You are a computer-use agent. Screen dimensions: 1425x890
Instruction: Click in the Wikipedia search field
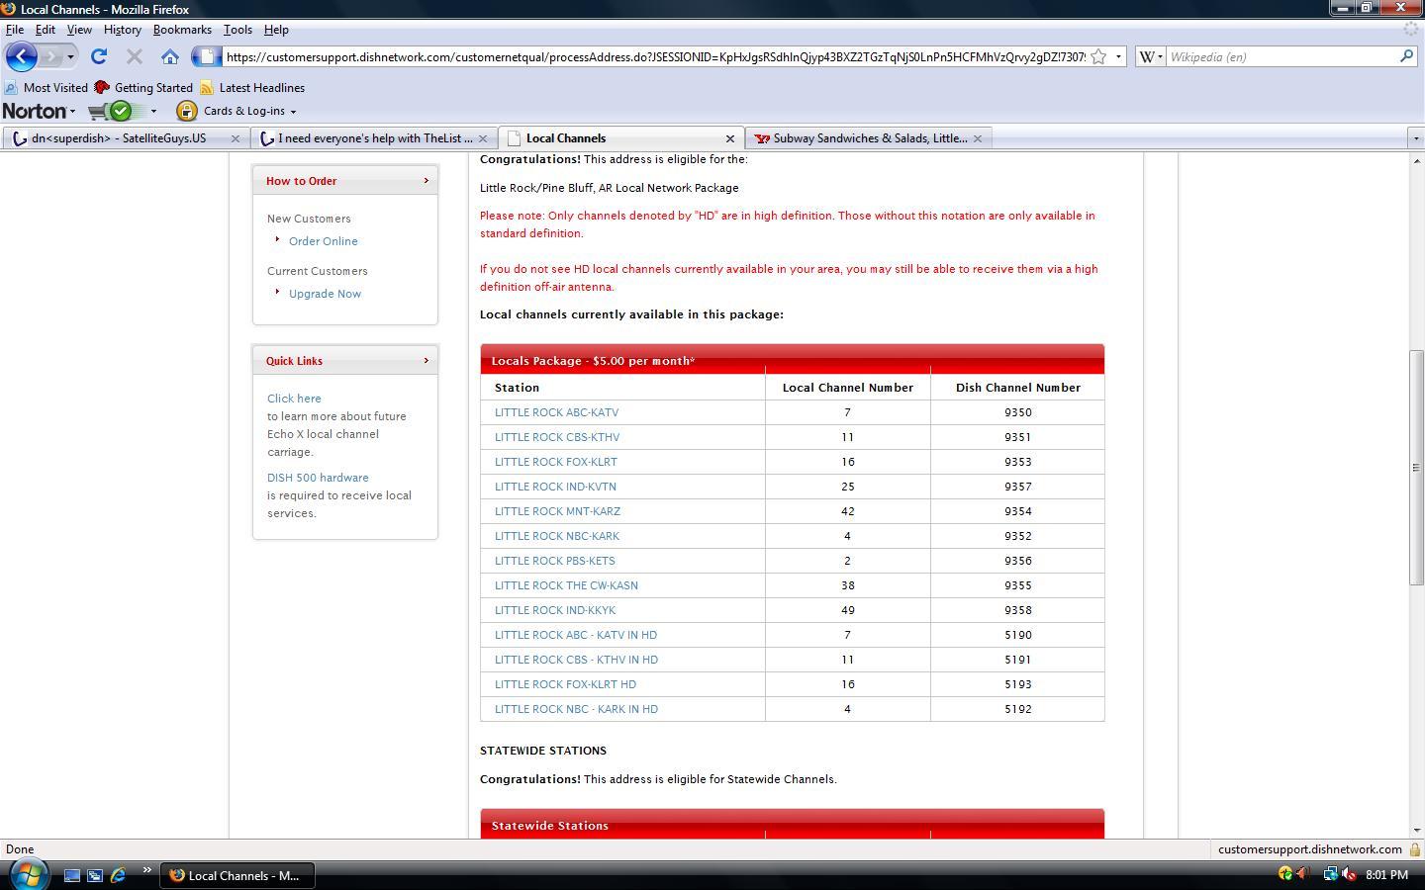click(x=1281, y=56)
